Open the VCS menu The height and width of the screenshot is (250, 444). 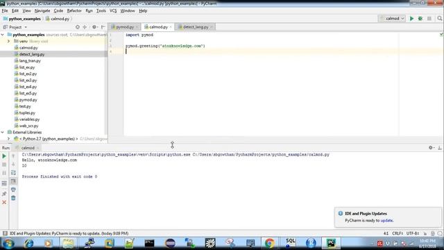click(x=113, y=11)
